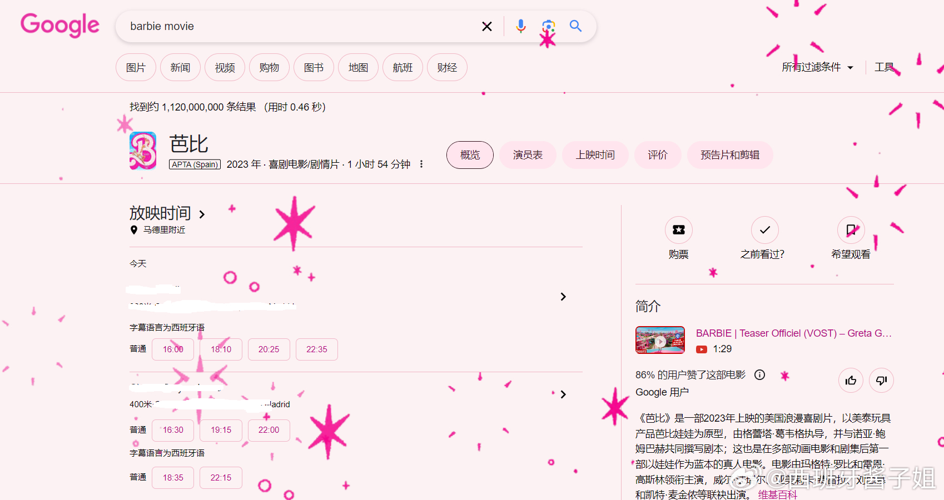Select the 图片 filter tab

[x=136, y=67]
